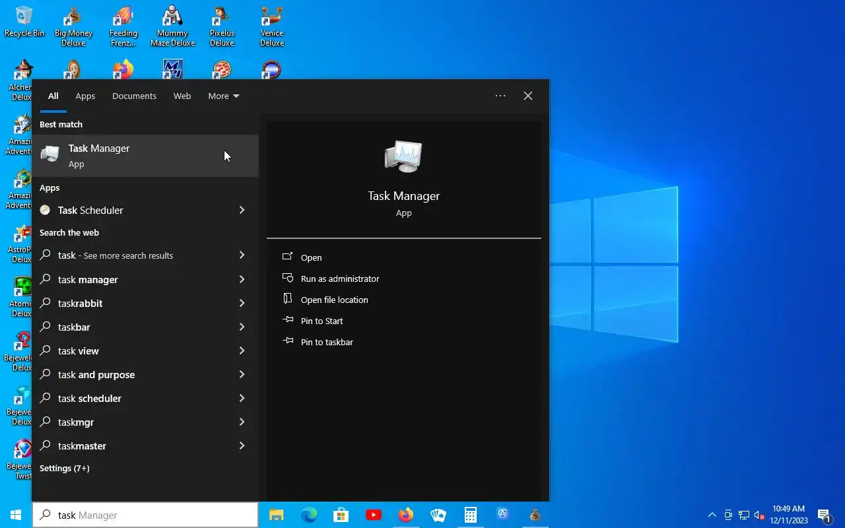Click the network status tray icon
Viewport: 845px width, 528px height.
pyautogui.click(x=744, y=515)
